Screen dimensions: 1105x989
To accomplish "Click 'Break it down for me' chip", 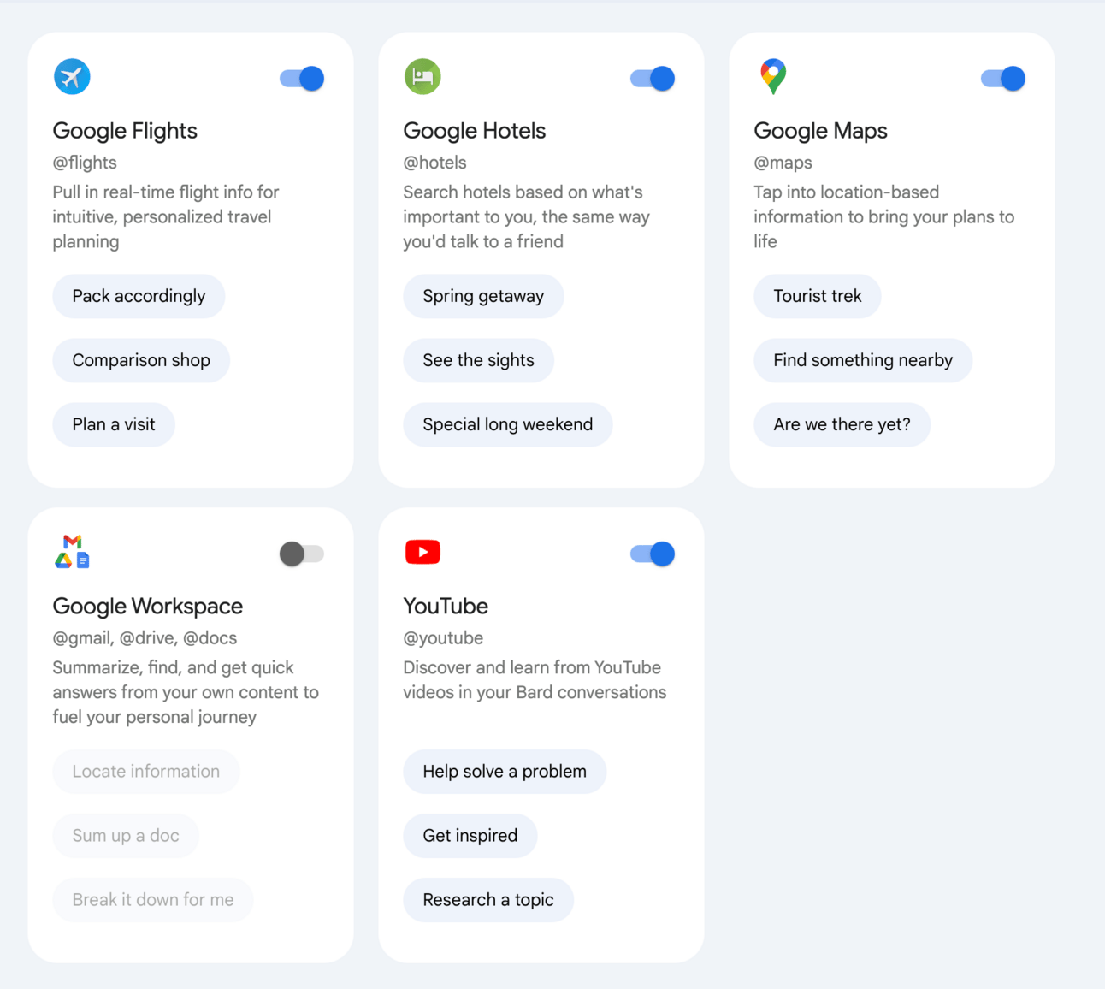I will [153, 900].
